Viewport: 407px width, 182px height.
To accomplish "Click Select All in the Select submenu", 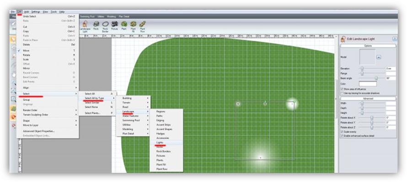I will [97, 94].
